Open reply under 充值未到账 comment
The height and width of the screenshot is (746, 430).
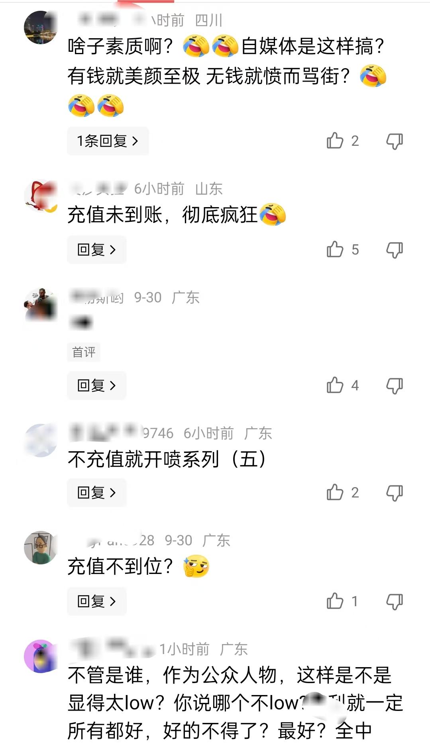click(96, 250)
